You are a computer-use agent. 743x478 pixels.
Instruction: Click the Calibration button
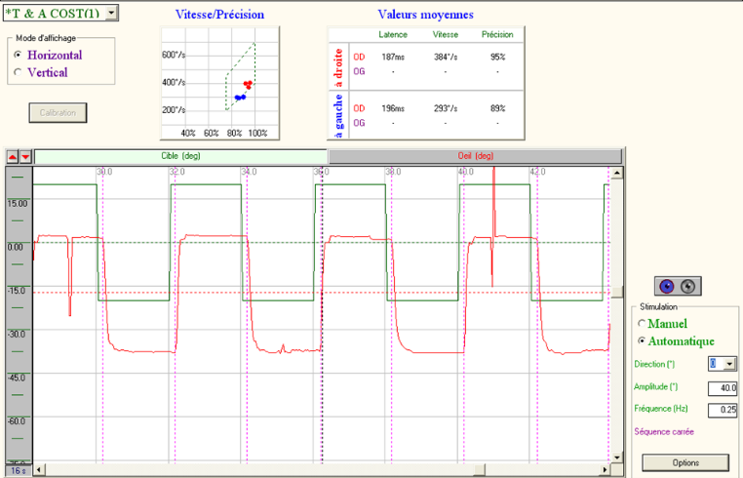[x=58, y=113]
